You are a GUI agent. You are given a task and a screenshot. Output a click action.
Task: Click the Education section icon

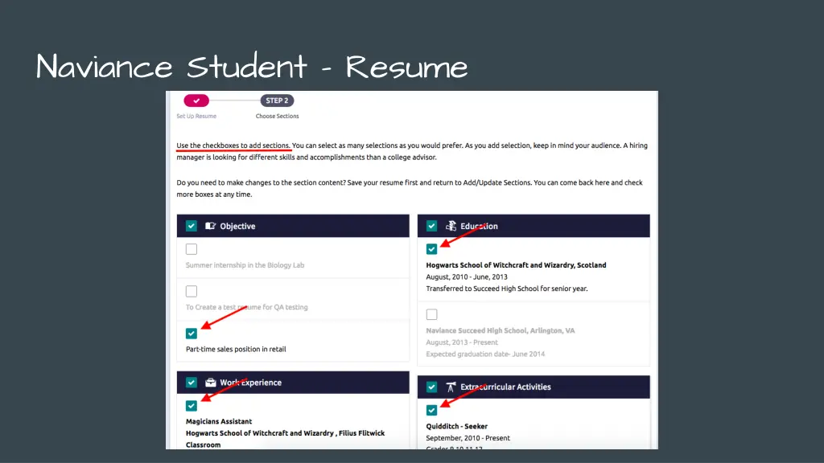(451, 226)
